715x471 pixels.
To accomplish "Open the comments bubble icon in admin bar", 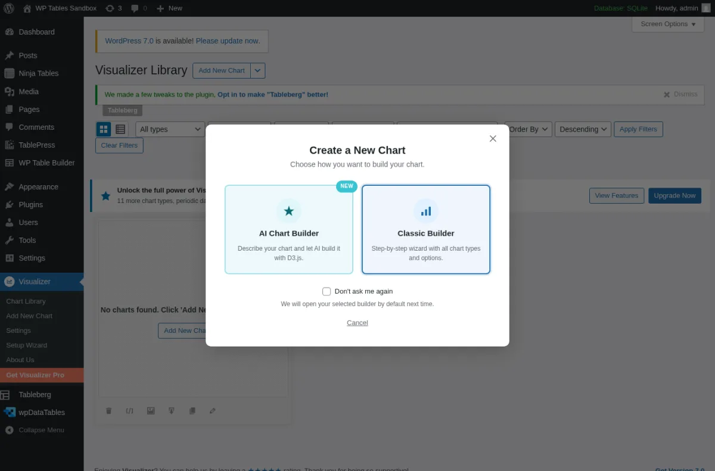I will pos(135,8).
